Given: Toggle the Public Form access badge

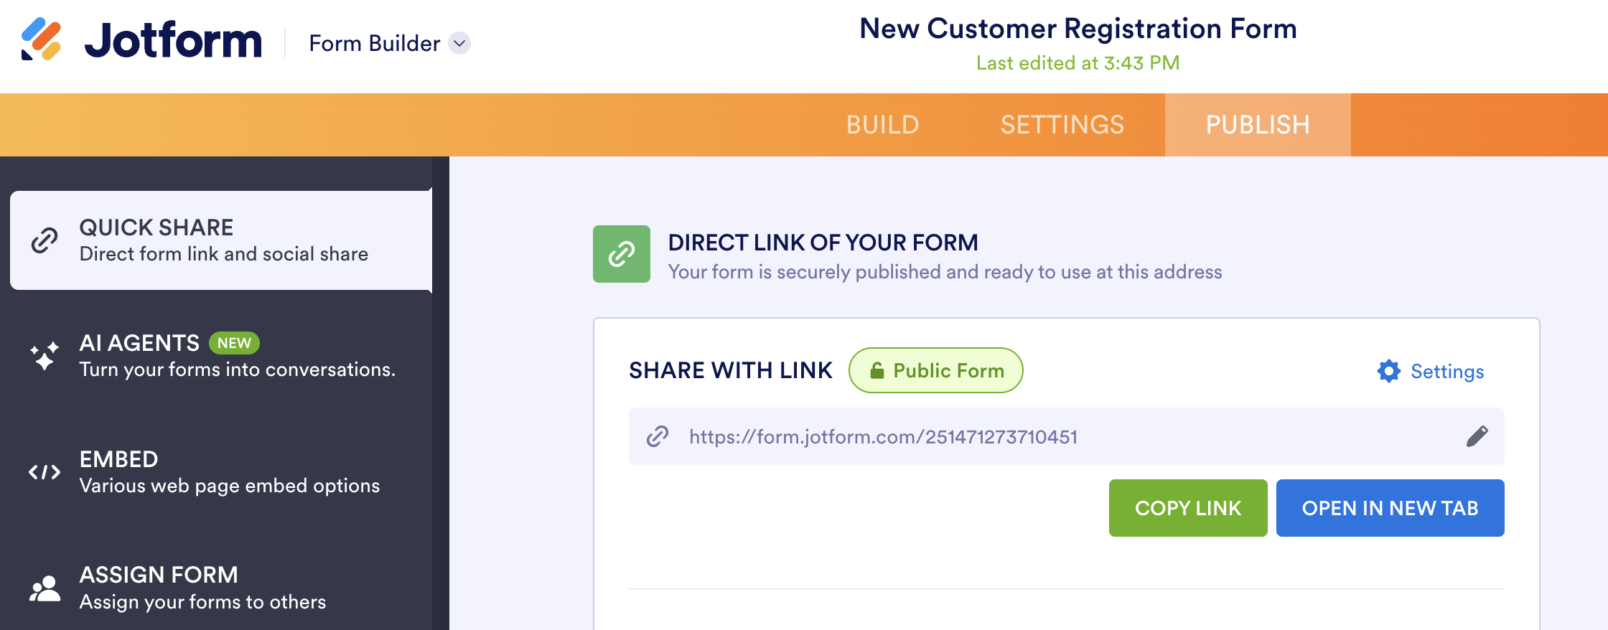Looking at the screenshot, I should tap(935, 370).
